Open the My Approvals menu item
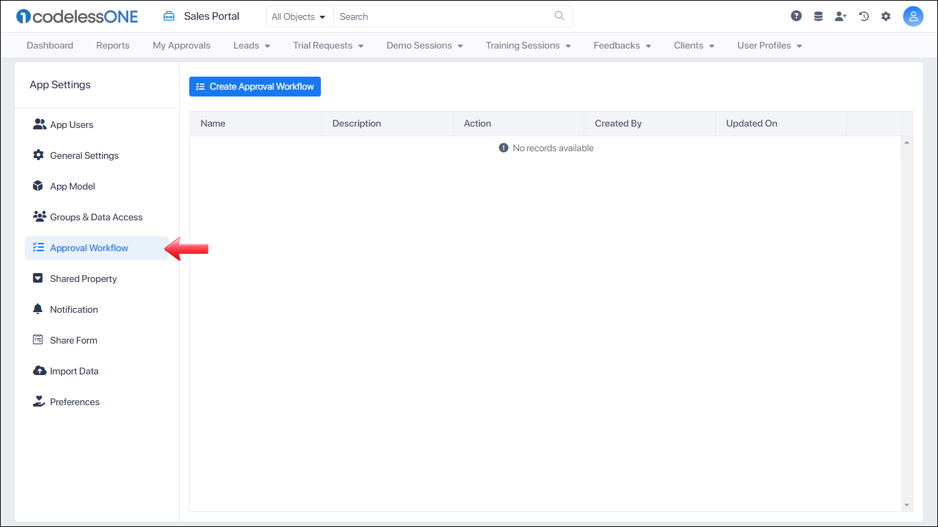Screen dimensions: 938x527 click(181, 45)
